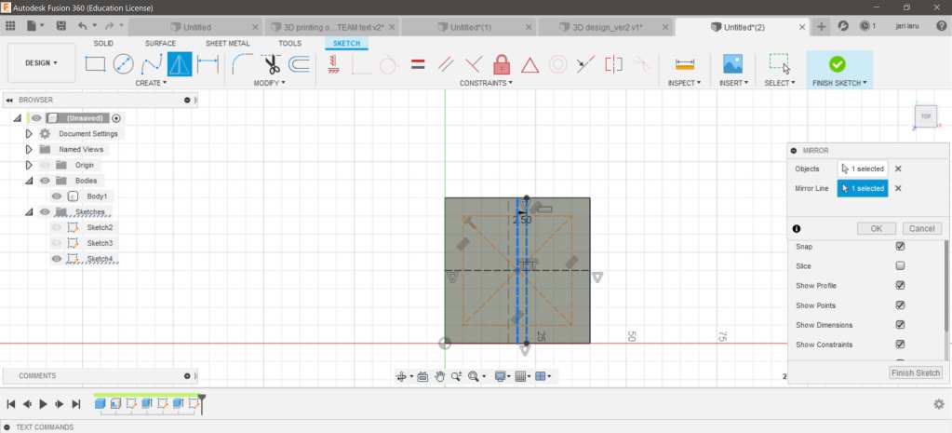Clear the Objects selection with X
Image resolution: width=952 pixels, height=433 pixels.
898,169
